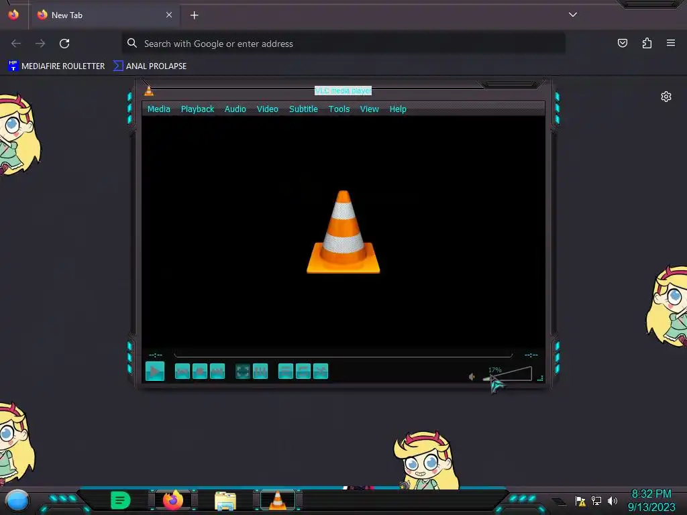Screen dimensions: 687x515
Task: Go forward in Firefox
Action: tap(40, 44)
